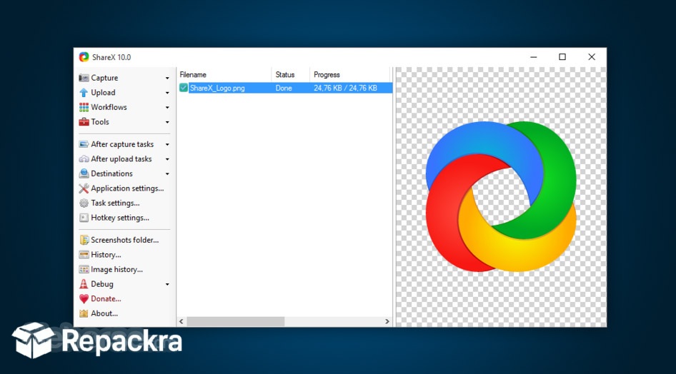Click the Debug cone icon
Viewport: 676px width, 374px height.
click(x=84, y=283)
